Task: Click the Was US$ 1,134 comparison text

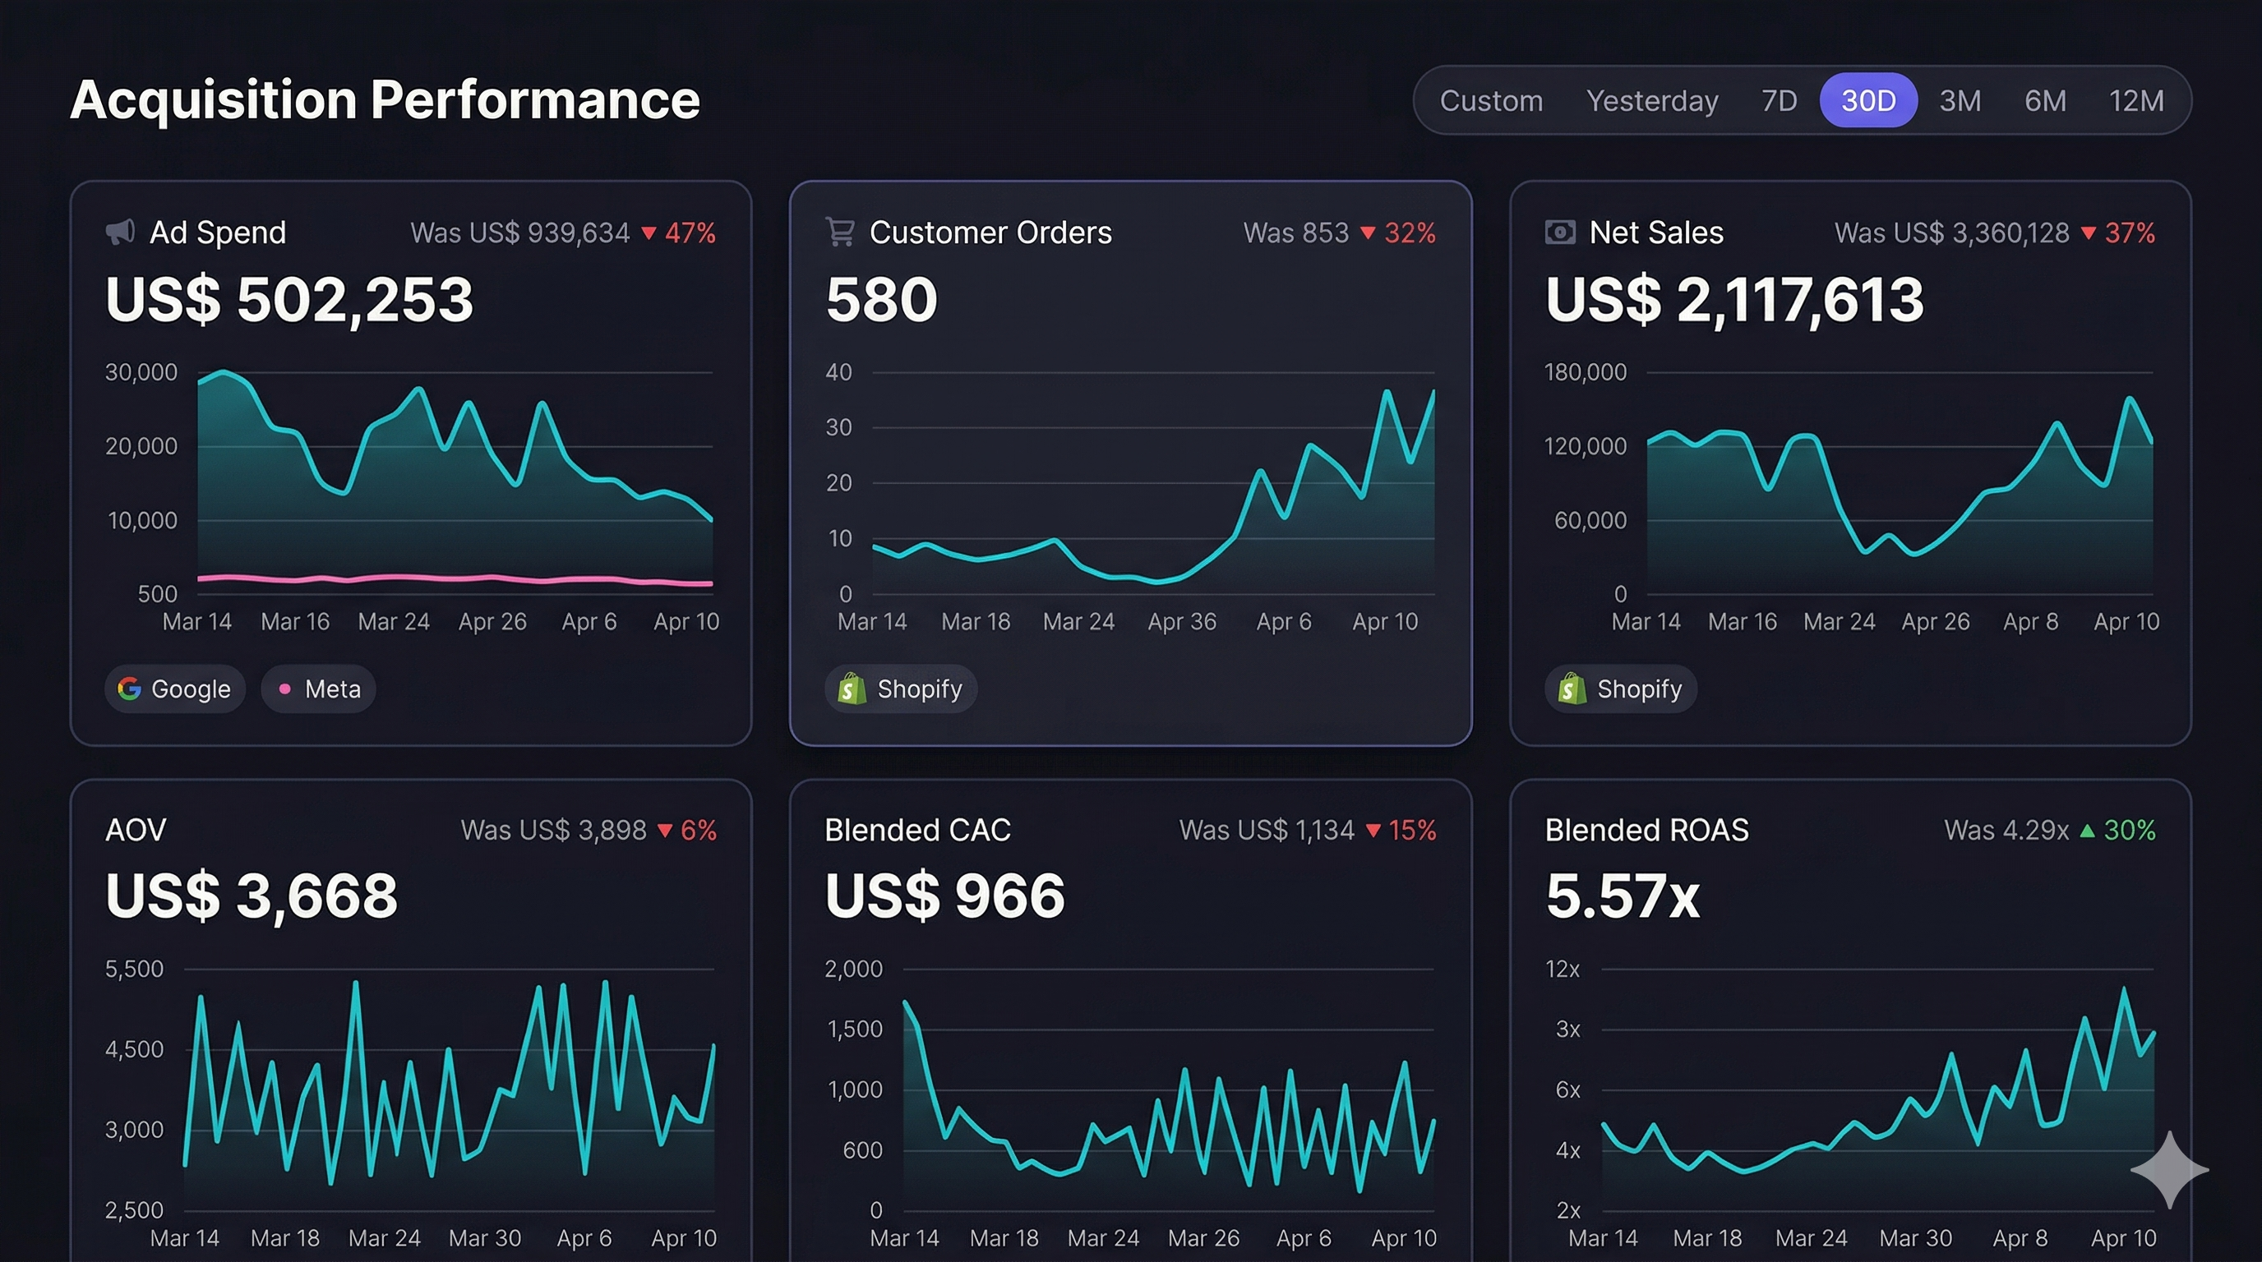Action: 1267,830
